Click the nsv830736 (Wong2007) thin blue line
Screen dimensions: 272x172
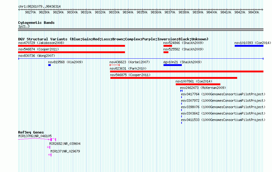tap(141, 59)
